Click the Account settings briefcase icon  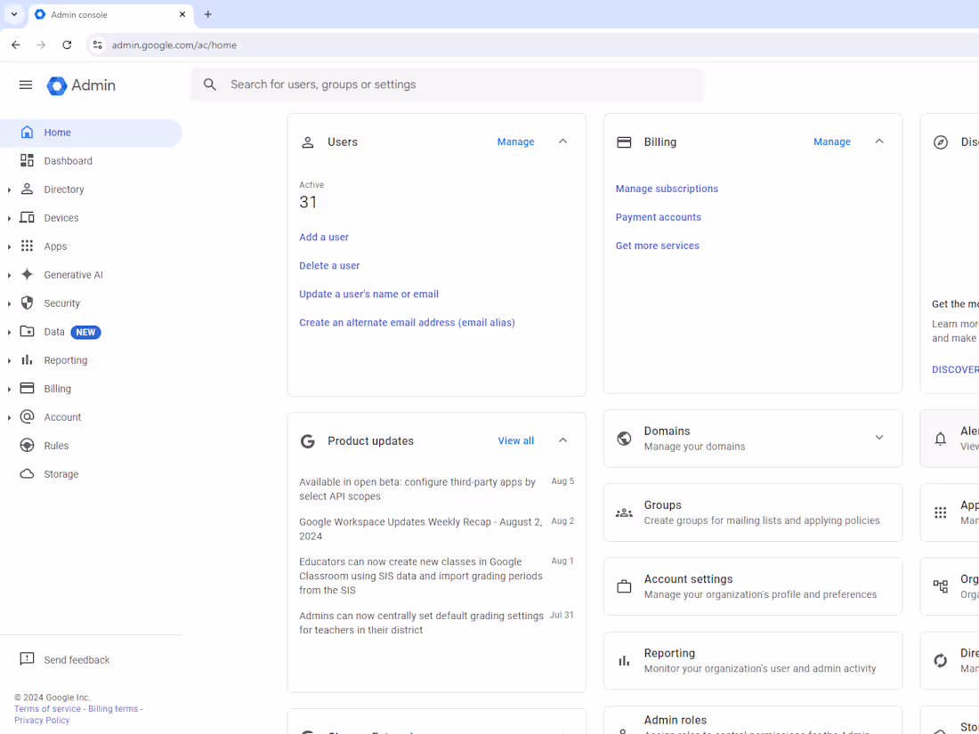click(x=624, y=586)
